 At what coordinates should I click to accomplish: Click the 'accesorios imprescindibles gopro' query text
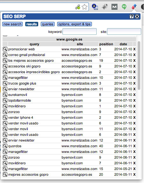pos(34,72)
